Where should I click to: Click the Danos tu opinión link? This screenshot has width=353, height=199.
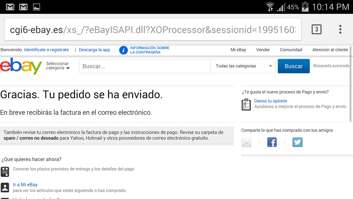point(271,101)
